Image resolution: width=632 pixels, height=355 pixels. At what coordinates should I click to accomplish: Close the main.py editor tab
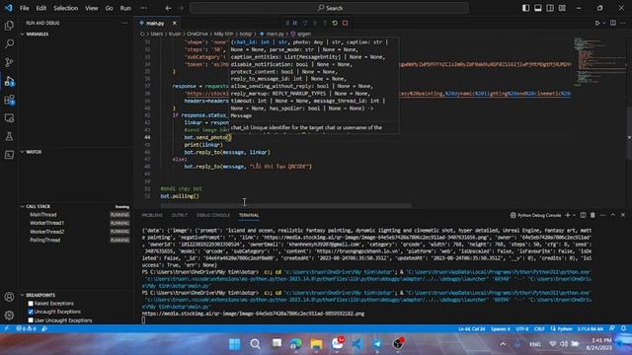pos(175,24)
